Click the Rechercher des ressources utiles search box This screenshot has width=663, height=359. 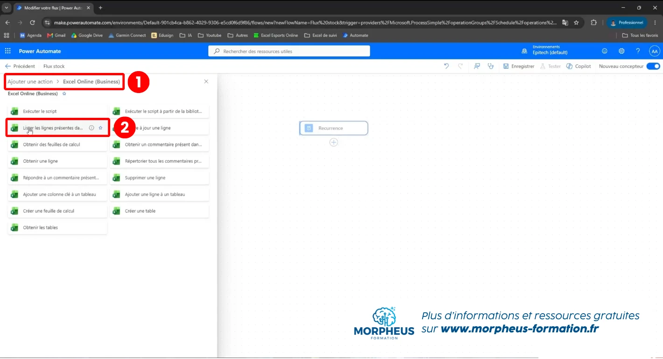tap(289, 51)
